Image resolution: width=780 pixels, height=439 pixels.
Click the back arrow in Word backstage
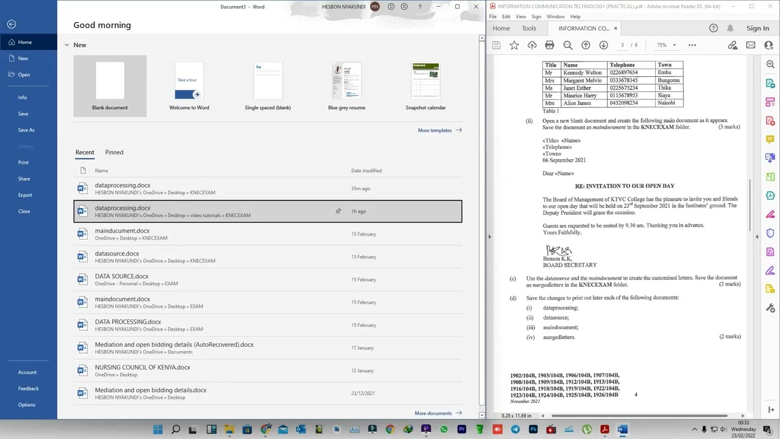(x=12, y=24)
